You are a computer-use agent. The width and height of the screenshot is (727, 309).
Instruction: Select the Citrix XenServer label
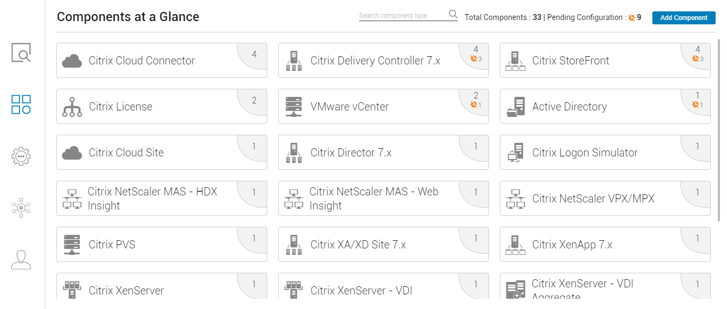126,291
